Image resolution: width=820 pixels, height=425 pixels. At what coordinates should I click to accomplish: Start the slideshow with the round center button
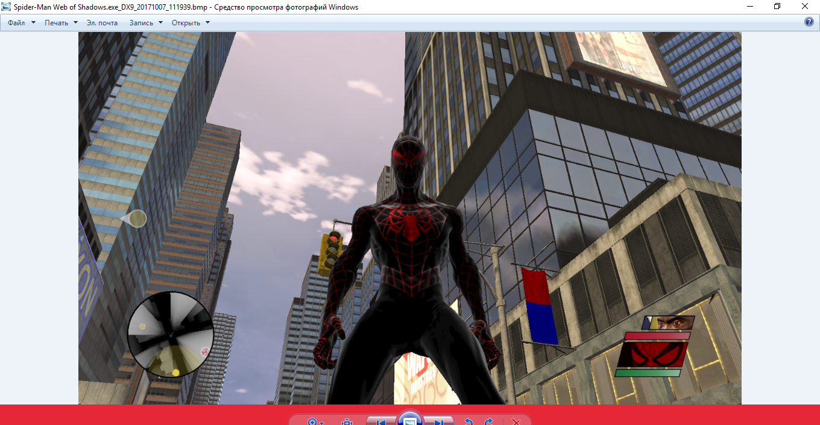409,420
